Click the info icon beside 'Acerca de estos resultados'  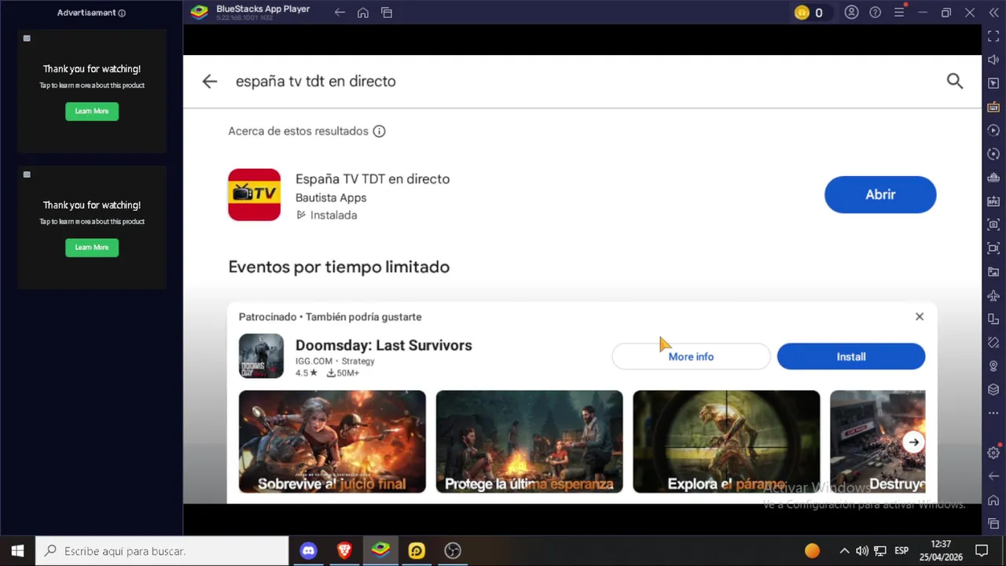(379, 131)
